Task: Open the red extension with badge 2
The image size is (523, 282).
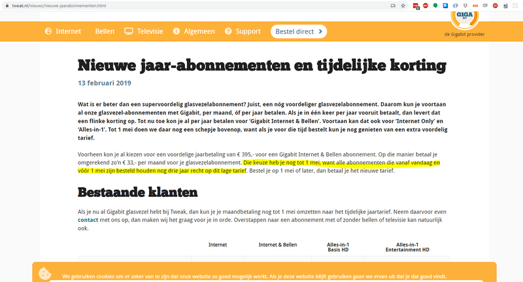Action: (x=416, y=6)
